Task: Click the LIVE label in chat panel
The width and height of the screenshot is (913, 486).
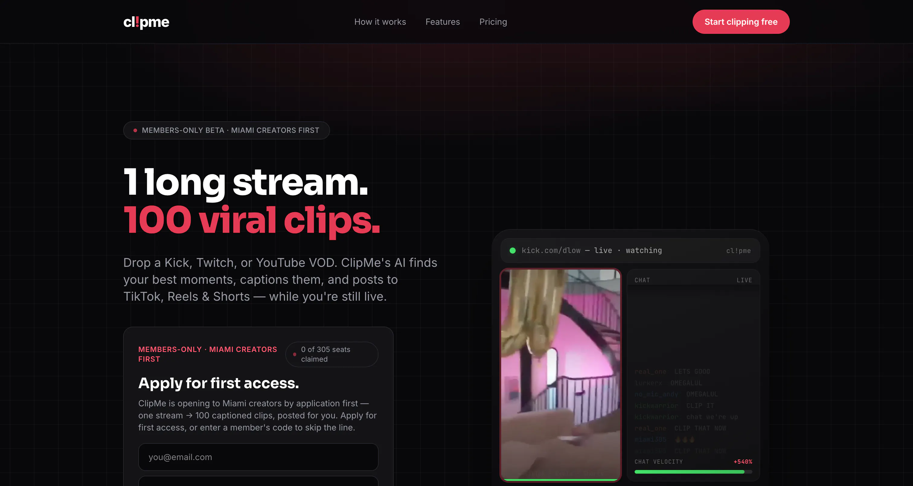Action: pyautogui.click(x=744, y=280)
